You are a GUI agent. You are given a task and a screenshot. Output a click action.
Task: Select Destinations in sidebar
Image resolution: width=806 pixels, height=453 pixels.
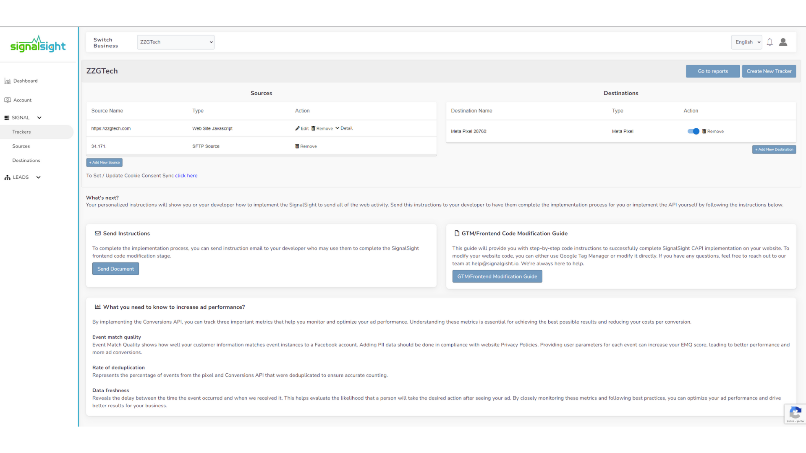(x=26, y=161)
